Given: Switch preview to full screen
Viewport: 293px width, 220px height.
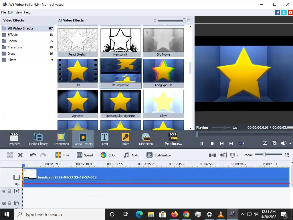Looking at the screenshot, I should click(x=265, y=143).
